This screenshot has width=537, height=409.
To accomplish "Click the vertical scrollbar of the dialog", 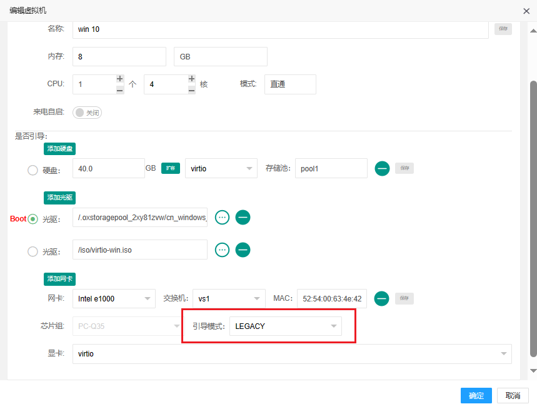I will click(533, 219).
